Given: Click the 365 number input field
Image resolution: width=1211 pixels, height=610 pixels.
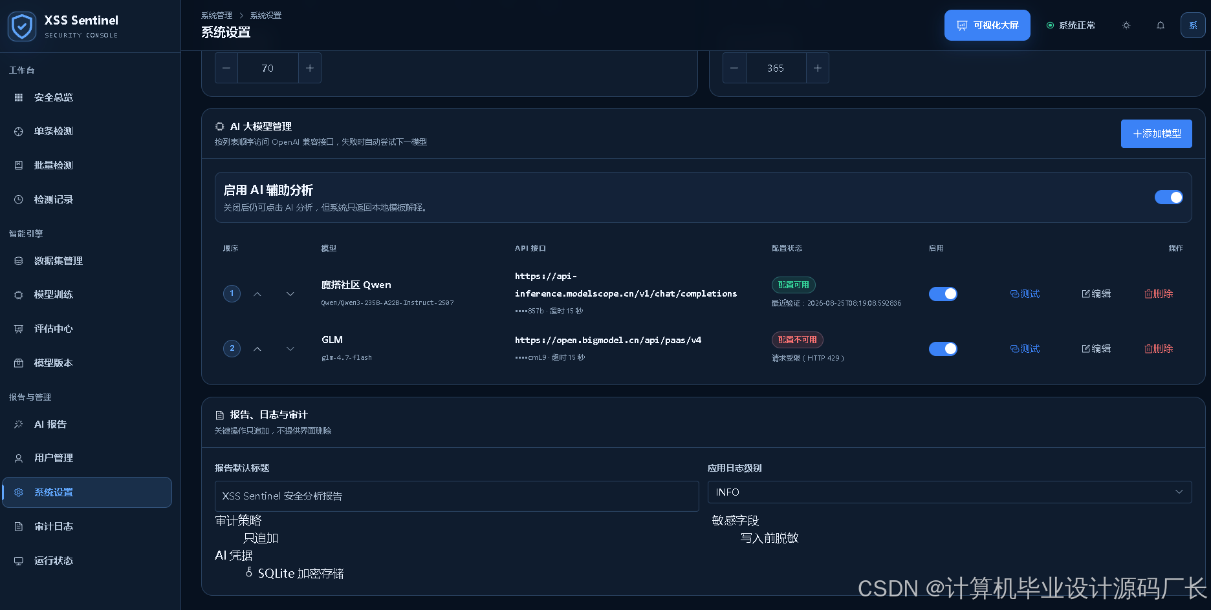Looking at the screenshot, I should pyautogui.click(x=776, y=68).
